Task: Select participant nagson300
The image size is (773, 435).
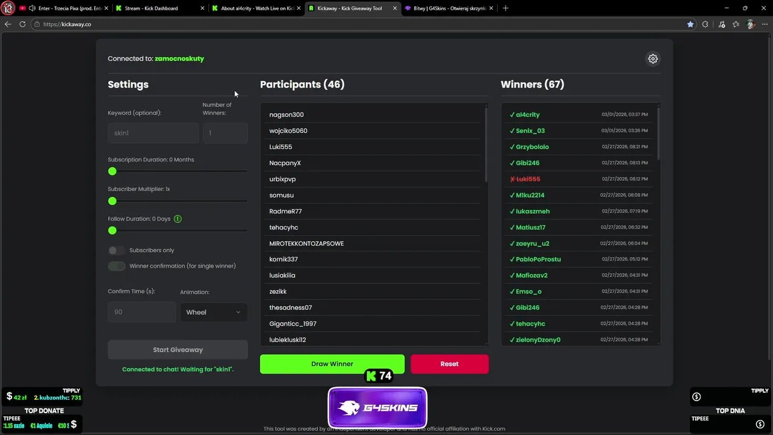Action: point(373,115)
